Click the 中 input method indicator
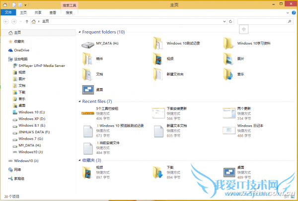 [244, 29]
